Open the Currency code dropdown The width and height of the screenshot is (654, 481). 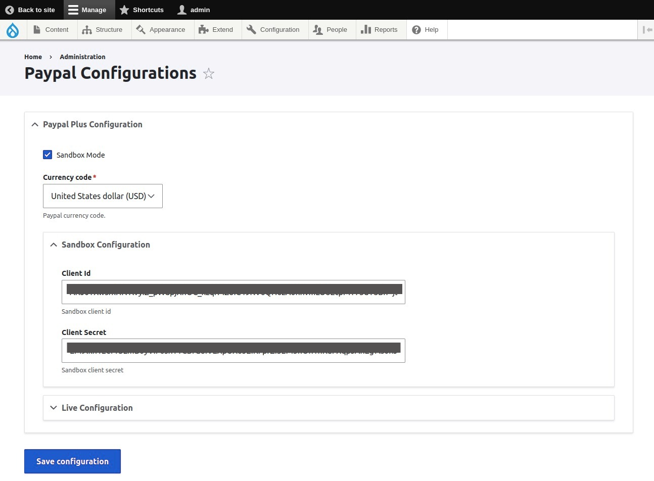coord(103,196)
